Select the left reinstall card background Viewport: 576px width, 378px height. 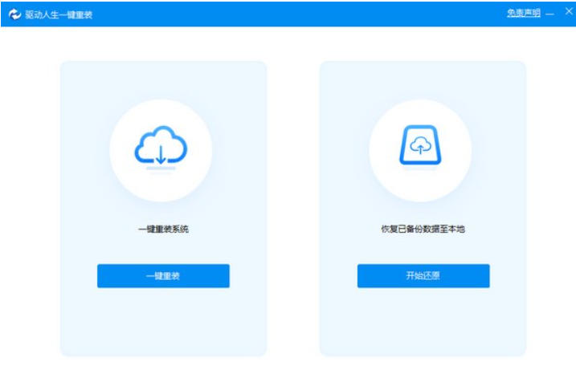[163, 321]
